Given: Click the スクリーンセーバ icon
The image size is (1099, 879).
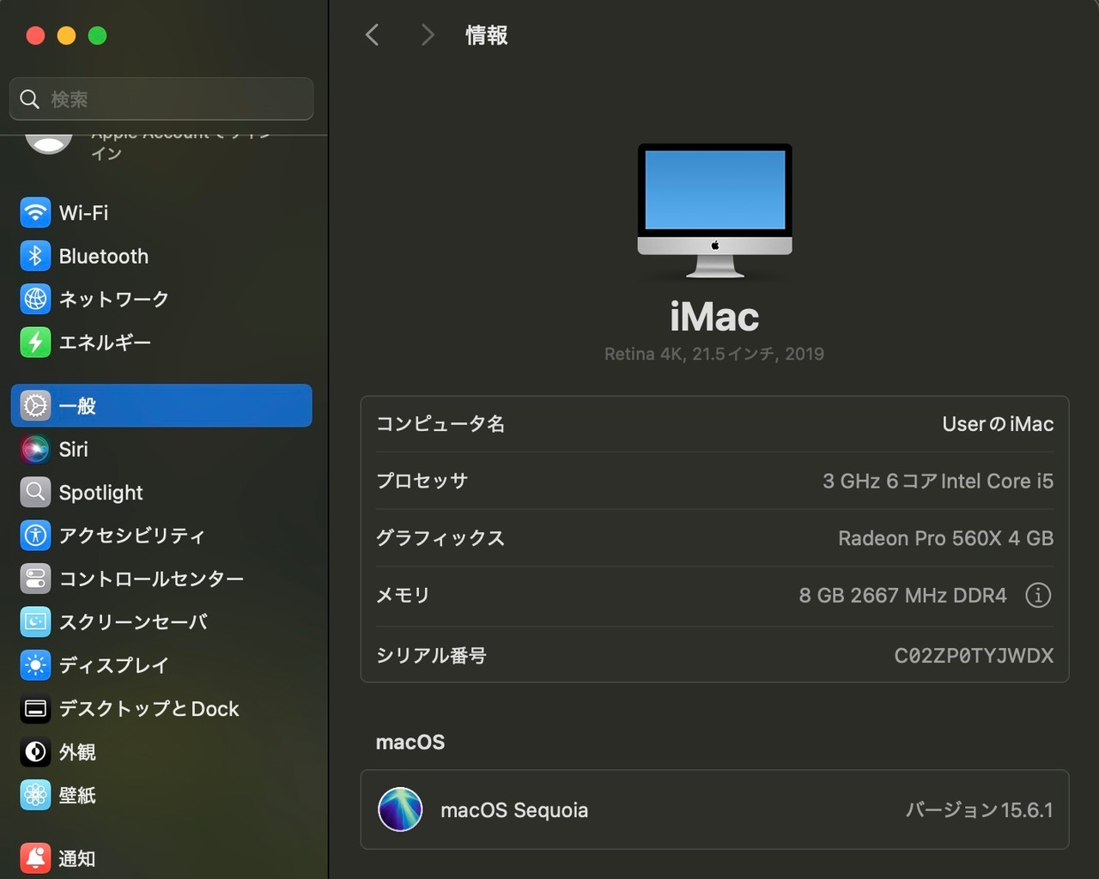Looking at the screenshot, I should point(35,621).
